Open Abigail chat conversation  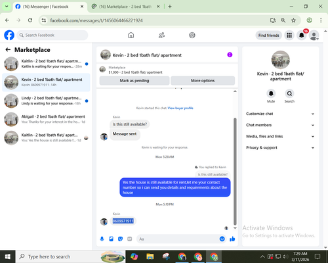pyautogui.click(x=46, y=119)
